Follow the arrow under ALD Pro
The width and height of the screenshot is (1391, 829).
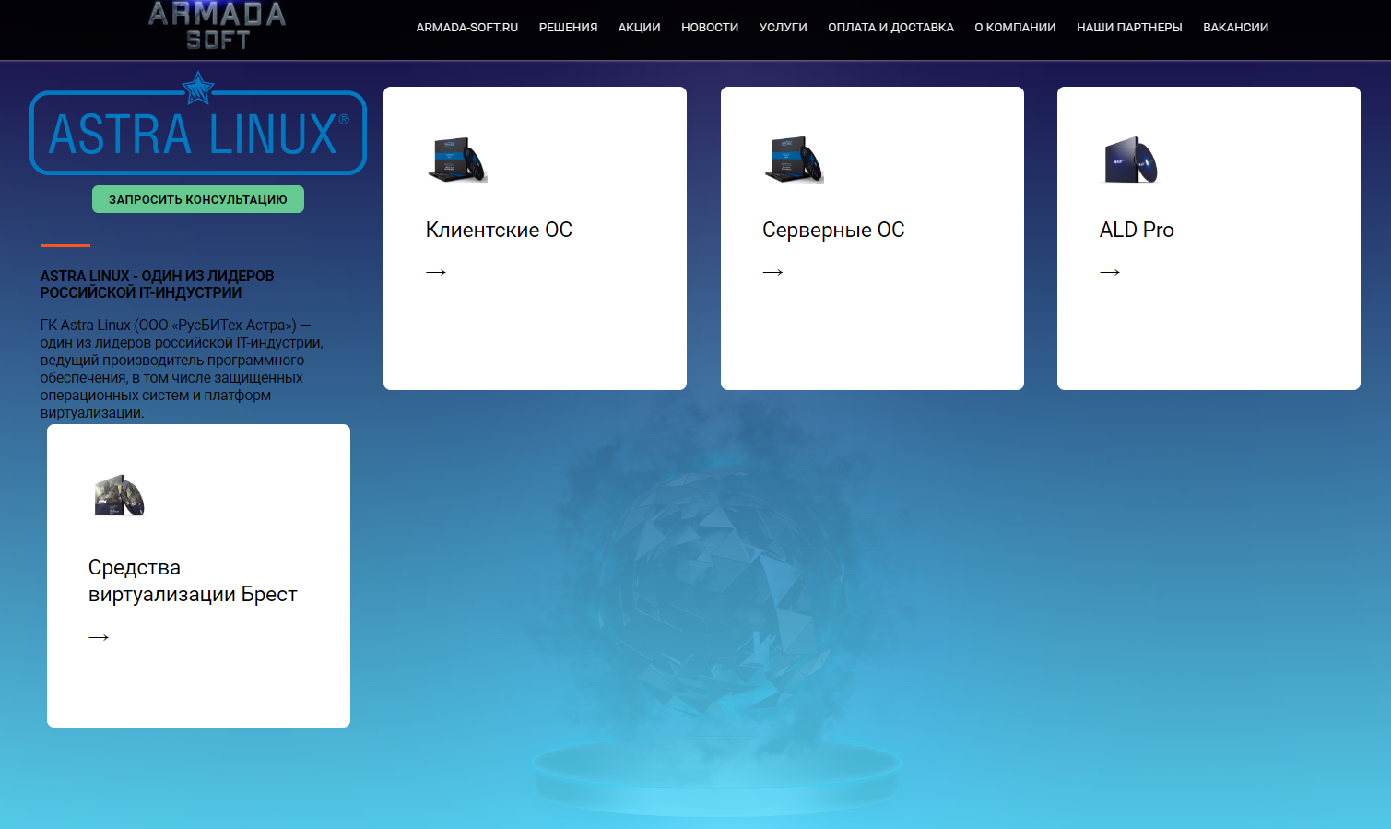[x=1110, y=272]
